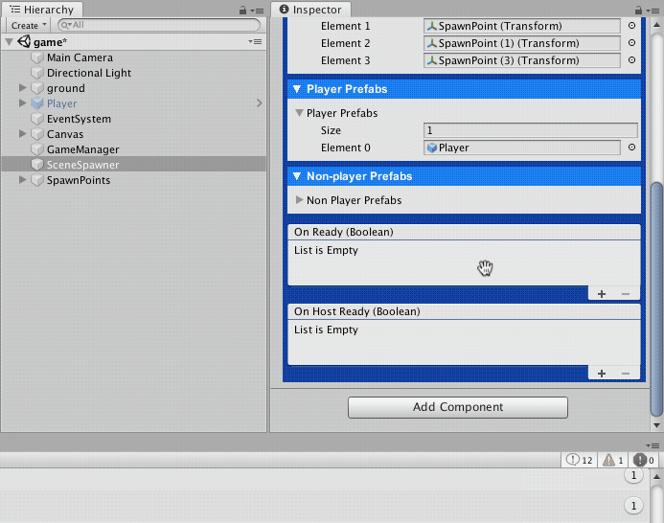
Task: Click the object picker for Element 0 Player
Action: (x=631, y=148)
